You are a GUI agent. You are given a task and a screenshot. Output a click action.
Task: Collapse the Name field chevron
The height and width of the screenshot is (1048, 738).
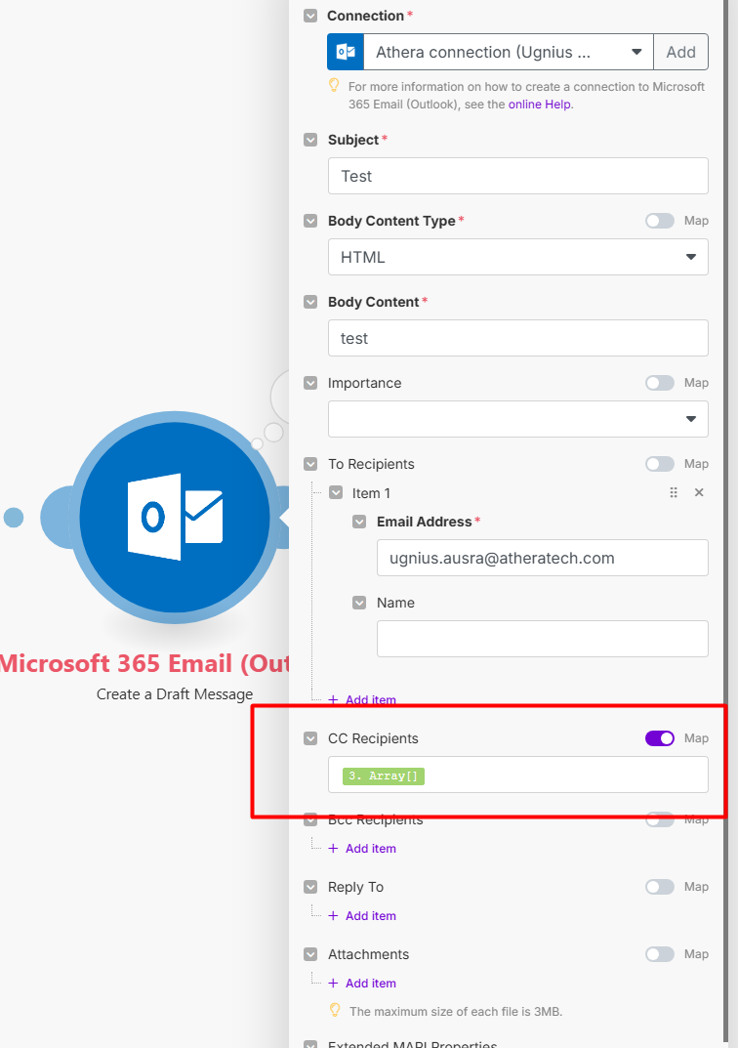(x=359, y=603)
